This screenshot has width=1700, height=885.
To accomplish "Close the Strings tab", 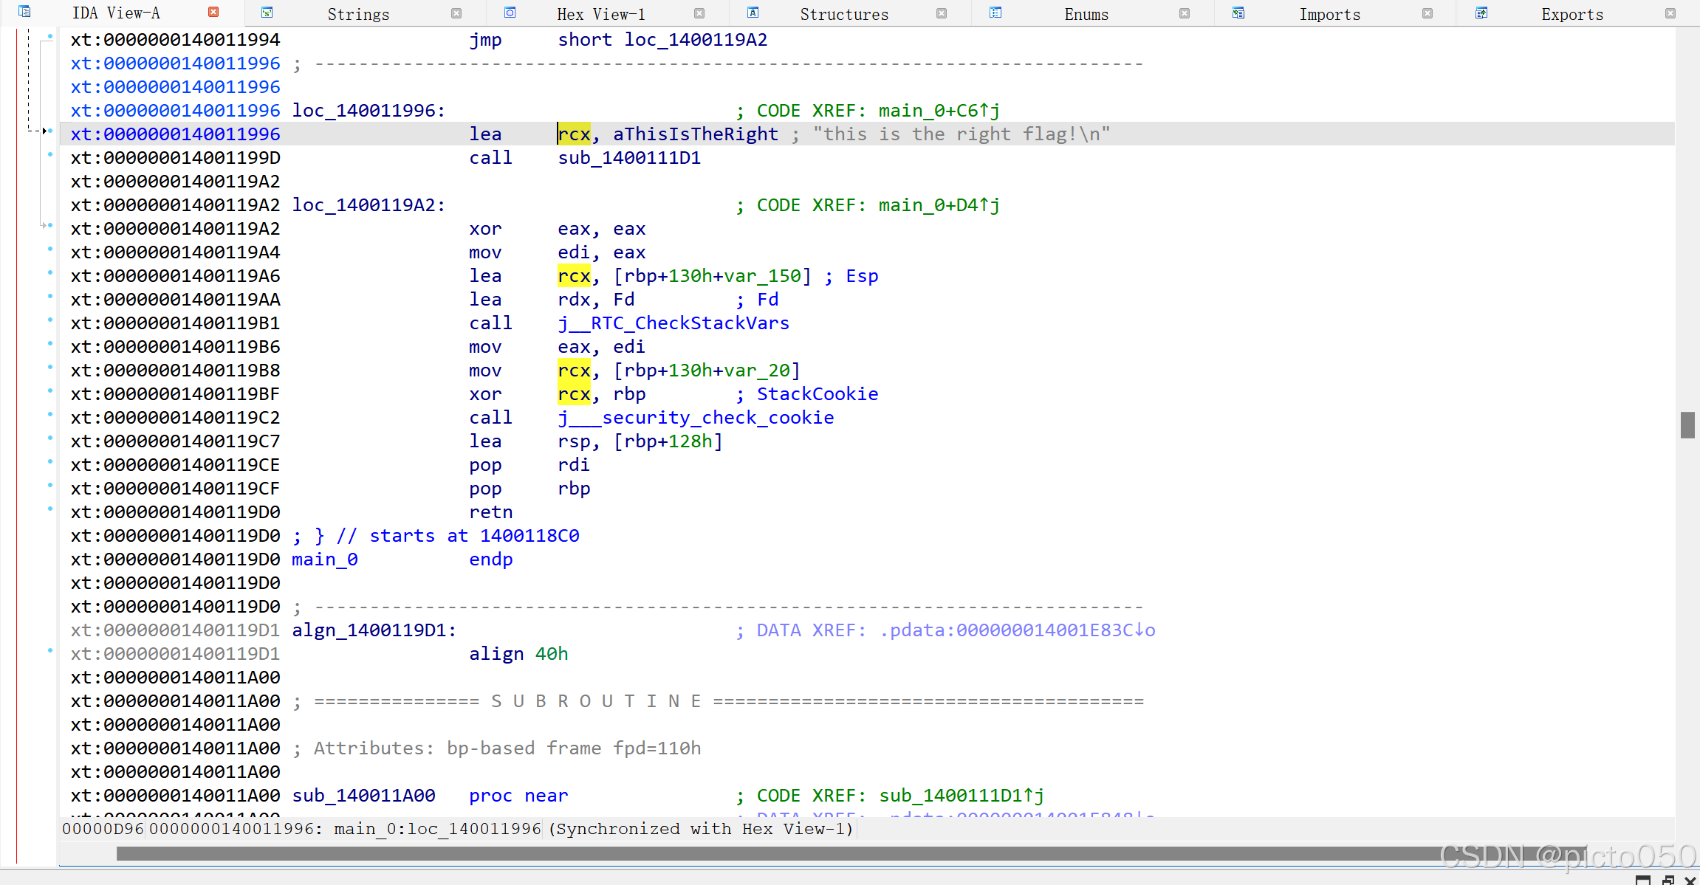I will tap(456, 13).
